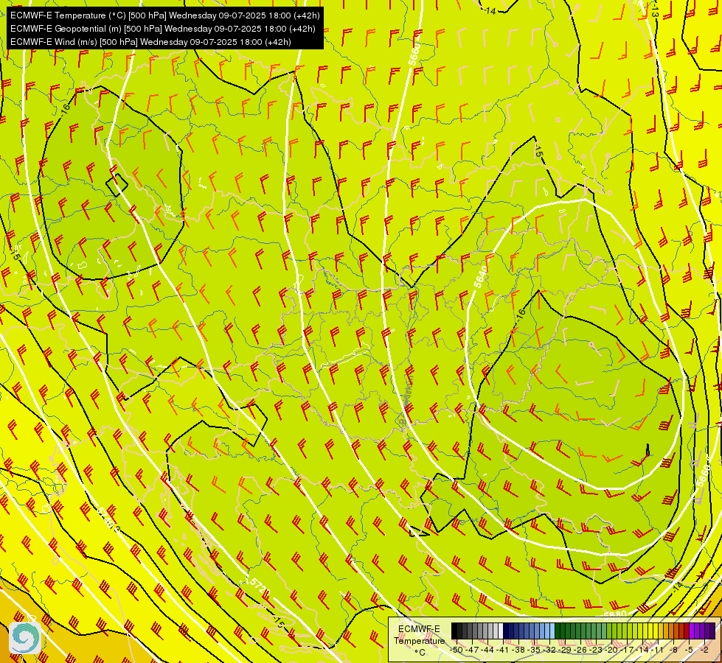
Task: Click the legend title ECMWF-E Temperature °C
Action: click(x=420, y=640)
